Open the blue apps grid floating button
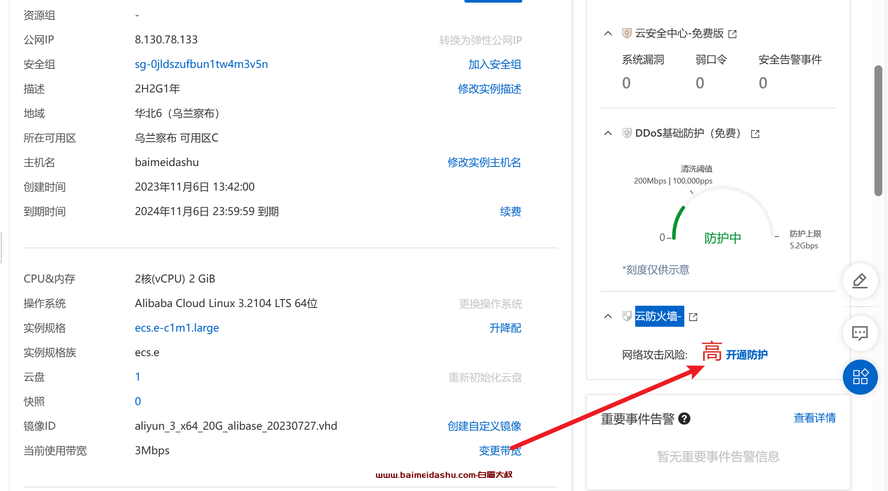Screen dimensions: 888x491 860,377
